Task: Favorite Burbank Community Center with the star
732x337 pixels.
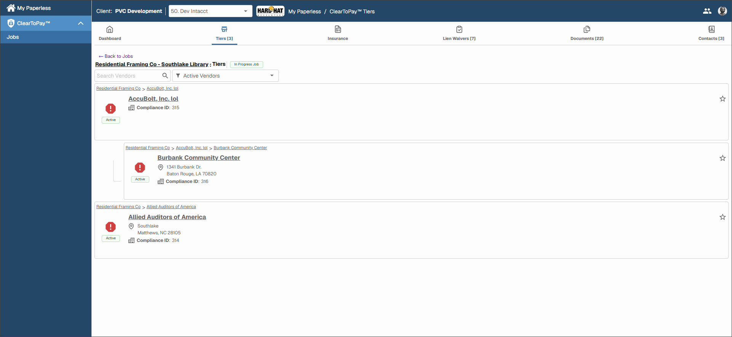Action: coord(722,158)
